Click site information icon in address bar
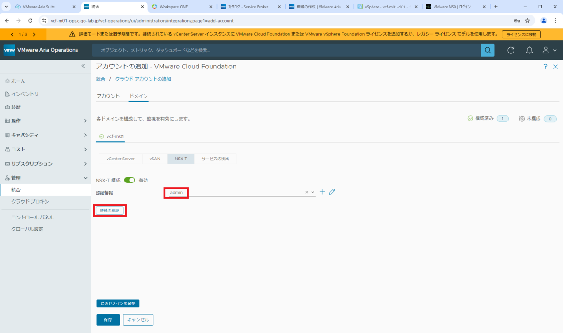This screenshot has height=333, width=563. point(44,21)
